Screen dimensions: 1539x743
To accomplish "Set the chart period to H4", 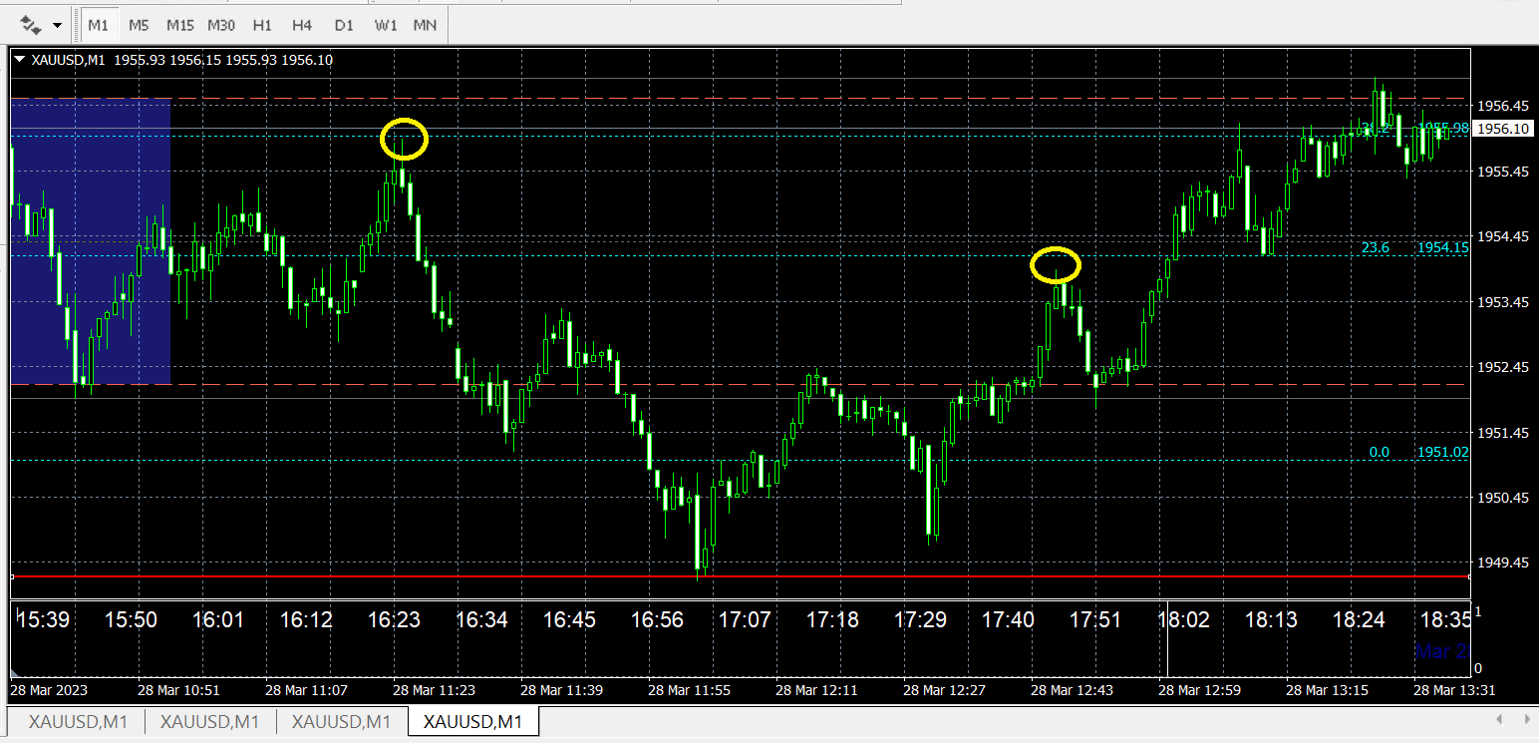I will [303, 24].
